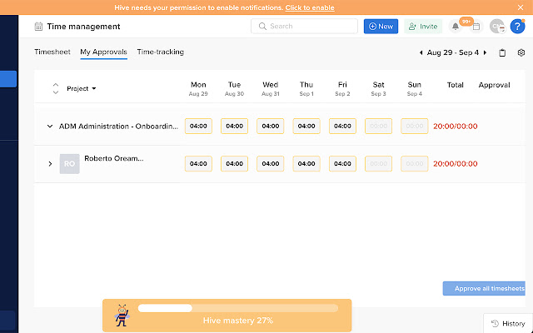
Task: Open the Project grouping dropdown
Action: pos(82,89)
